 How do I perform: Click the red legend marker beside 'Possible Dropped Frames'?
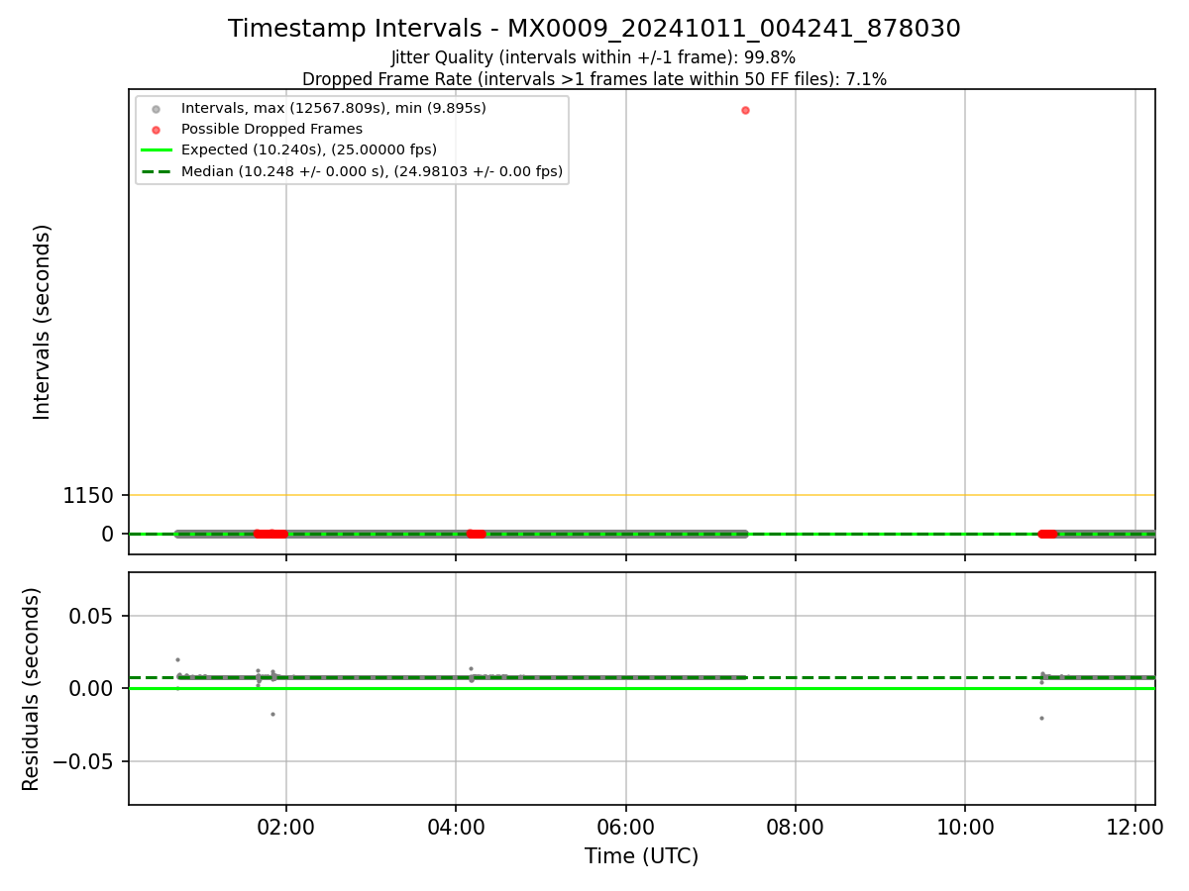pyautogui.click(x=156, y=129)
